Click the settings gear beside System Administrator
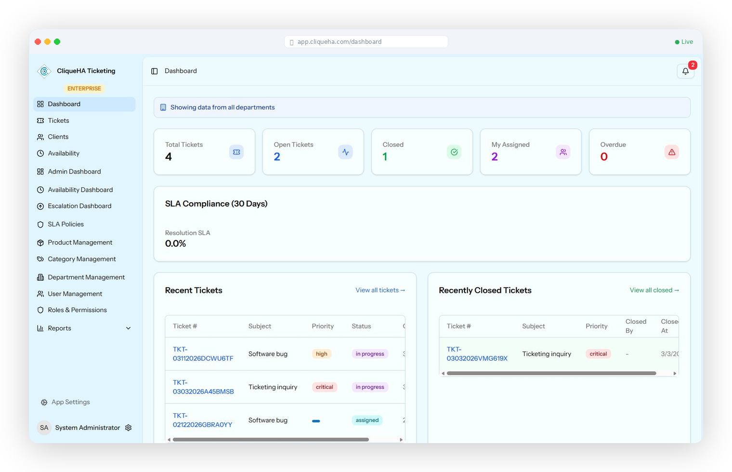Screen dimensions: 732x472 tap(129, 428)
